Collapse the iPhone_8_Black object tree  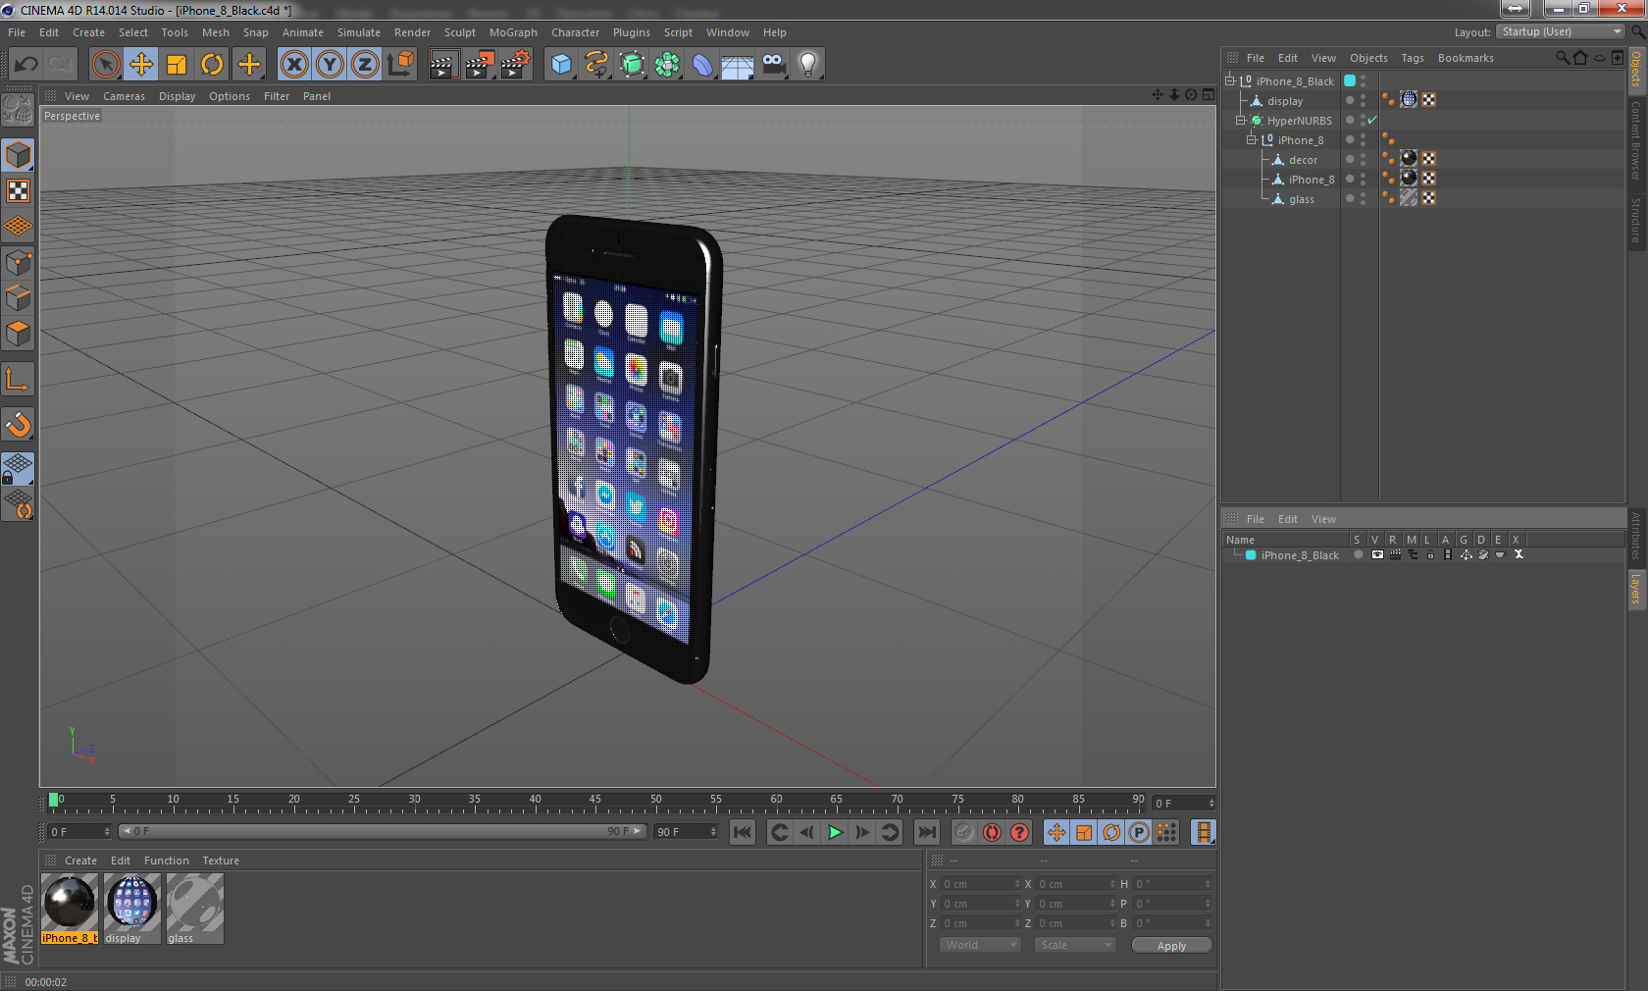1229,81
